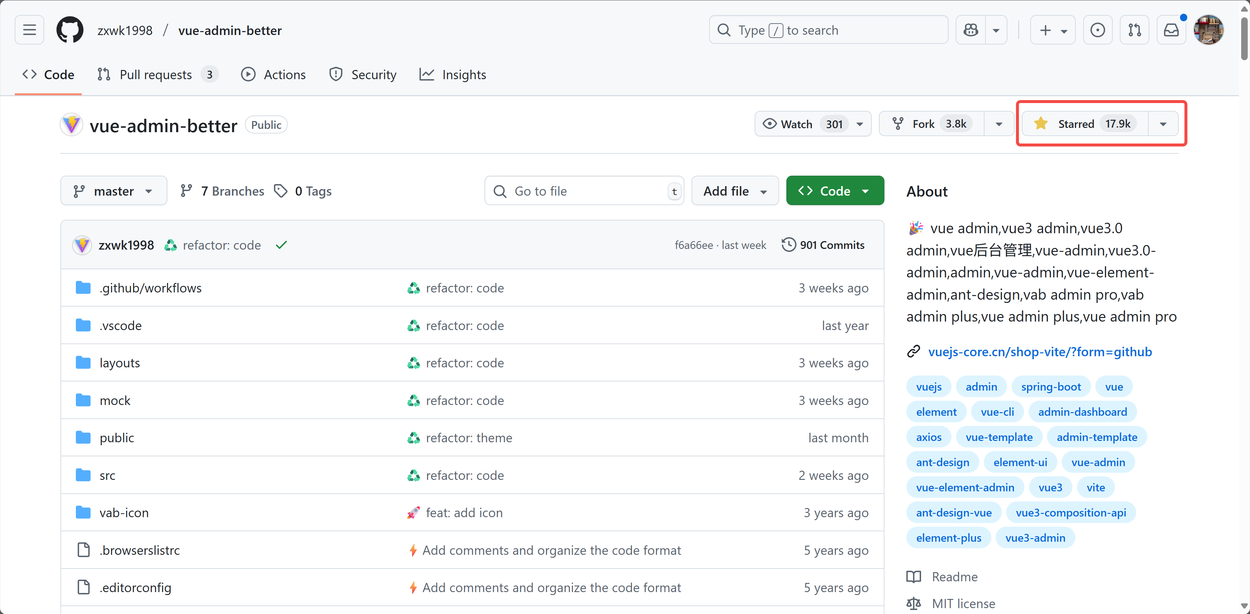Open the Copilot chat icon
Viewport: 1250px width, 614px height.
tap(970, 30)
